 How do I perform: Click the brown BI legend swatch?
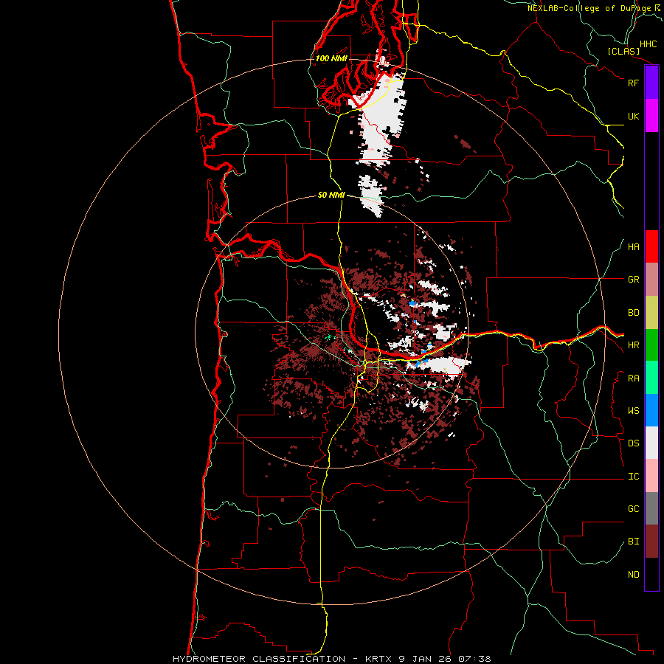[651, 542]
